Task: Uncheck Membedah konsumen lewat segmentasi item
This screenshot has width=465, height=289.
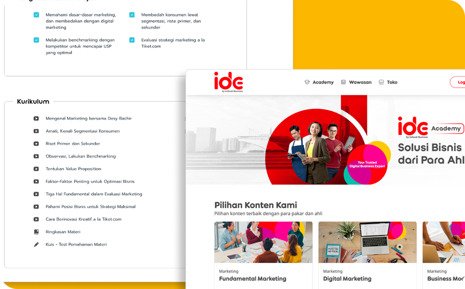Action: pyautogui.click(x=132, y=15)
